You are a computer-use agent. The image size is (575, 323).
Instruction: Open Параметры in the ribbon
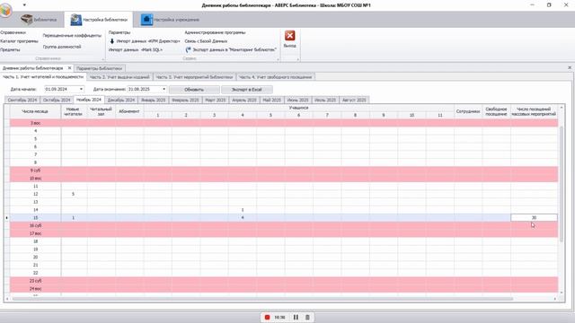(x=119, y=32)
